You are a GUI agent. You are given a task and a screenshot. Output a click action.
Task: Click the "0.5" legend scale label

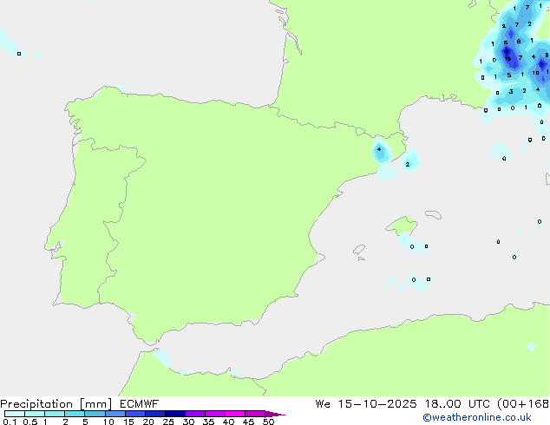tap(30, 422)
